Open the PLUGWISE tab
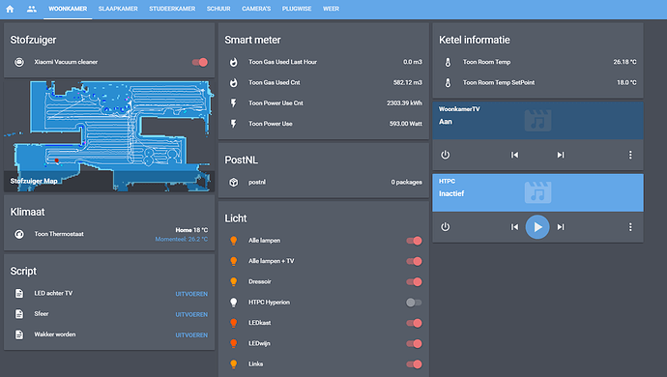The image size is (667, 377). pos(297,9)
